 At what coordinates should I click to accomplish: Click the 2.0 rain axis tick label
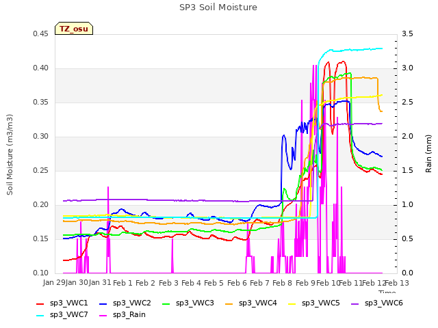click(407, 137)
